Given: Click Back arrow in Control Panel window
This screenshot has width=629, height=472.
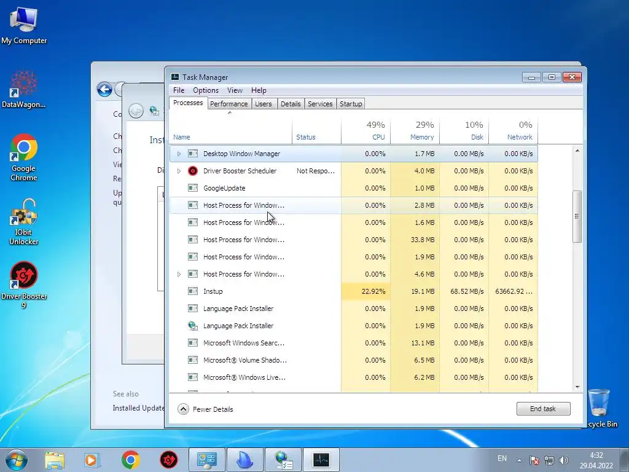Looking at the screenshot, I should (x=104, y=89).
